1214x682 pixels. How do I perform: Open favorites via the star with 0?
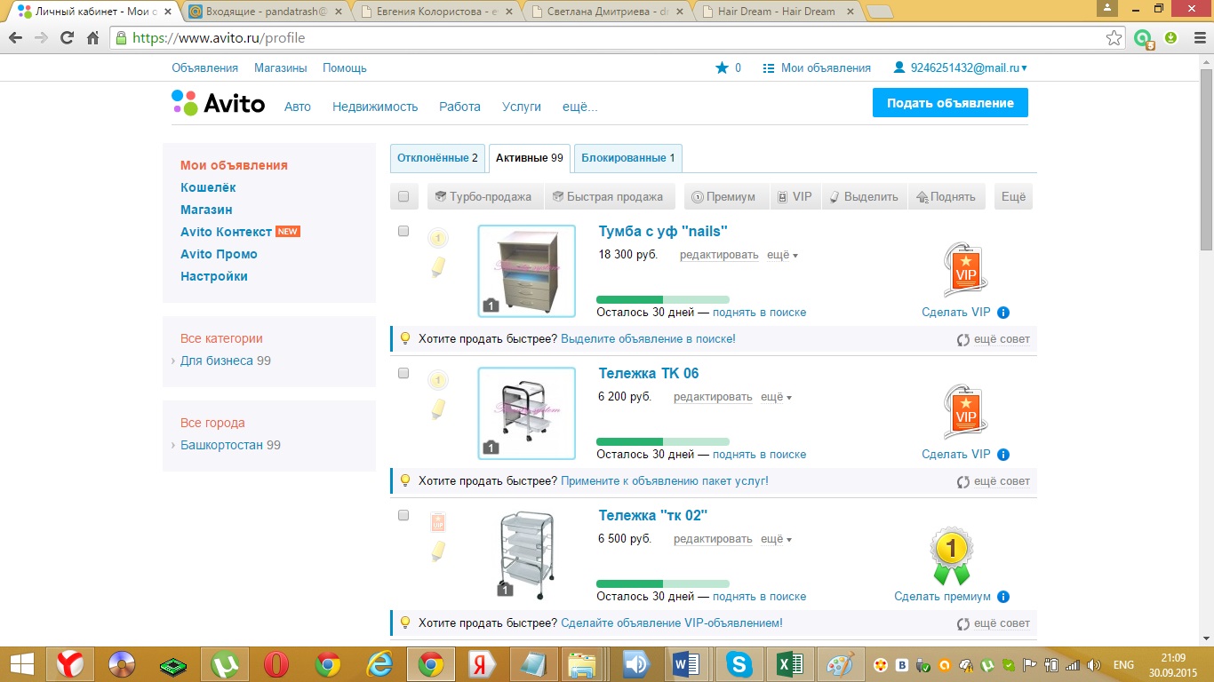pos(728,68)
